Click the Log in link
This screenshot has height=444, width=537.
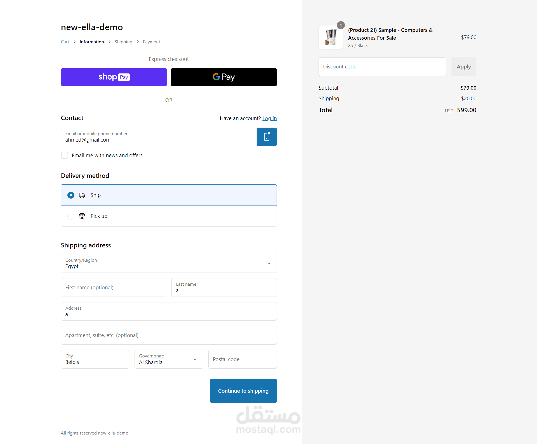[x=269, y=118]
